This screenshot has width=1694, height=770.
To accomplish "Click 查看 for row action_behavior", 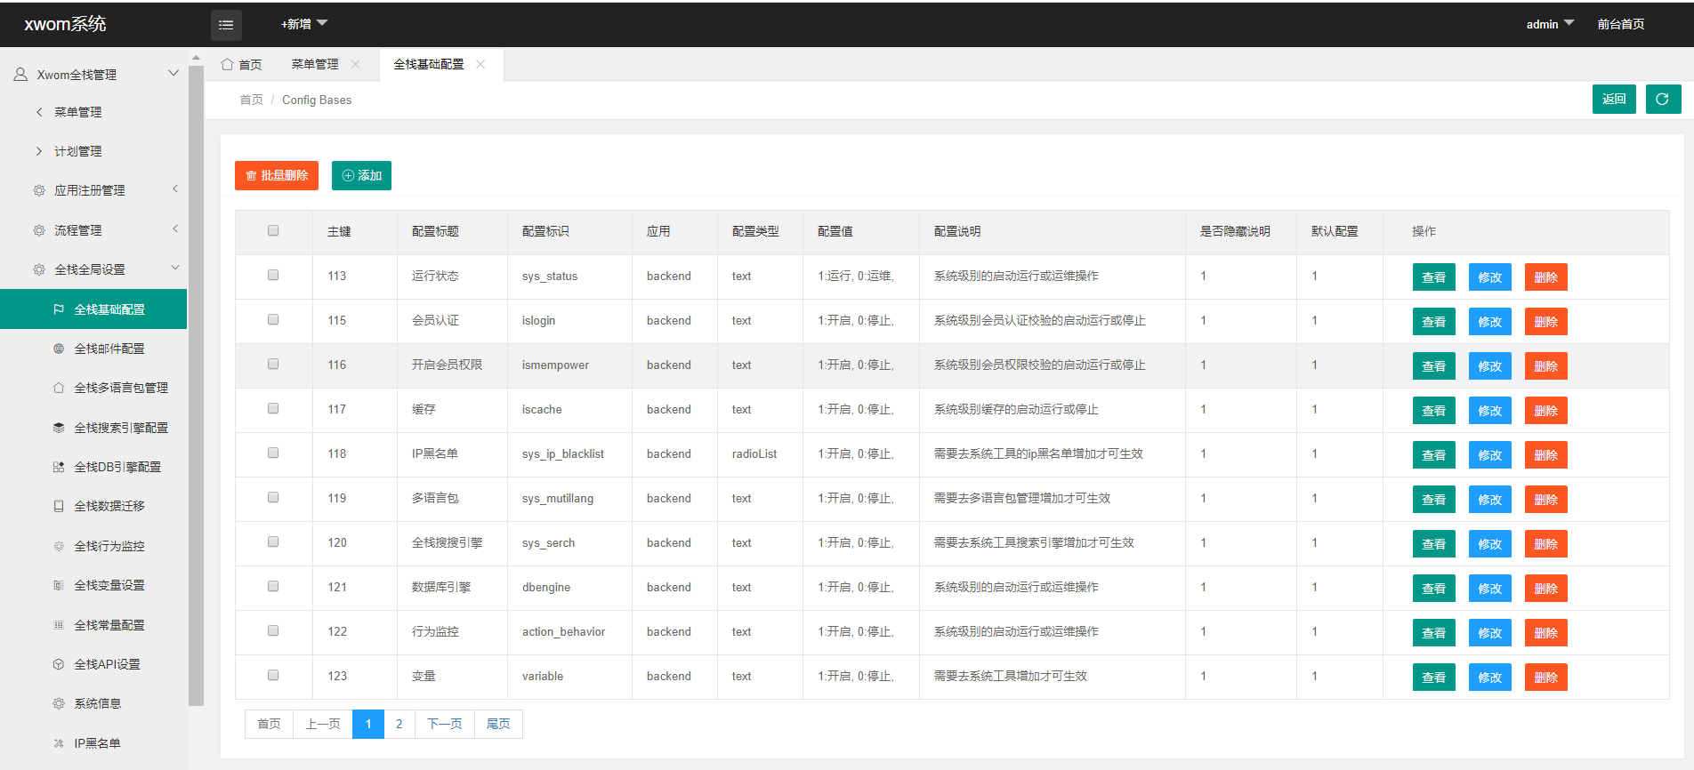I will click(x=1434, y=633).
